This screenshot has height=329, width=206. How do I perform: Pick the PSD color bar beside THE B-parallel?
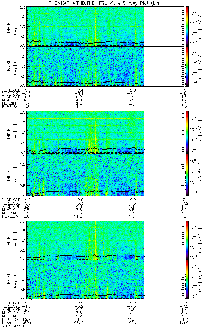coord(187,280)
